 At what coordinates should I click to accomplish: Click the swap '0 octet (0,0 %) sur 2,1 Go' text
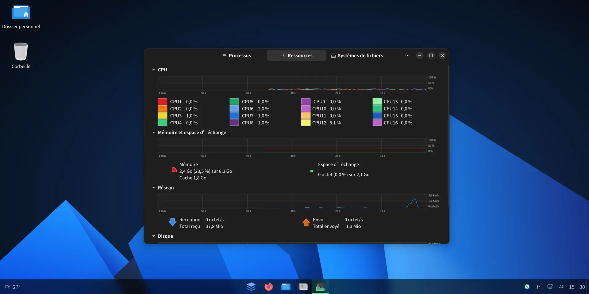(x=344, y=175)
